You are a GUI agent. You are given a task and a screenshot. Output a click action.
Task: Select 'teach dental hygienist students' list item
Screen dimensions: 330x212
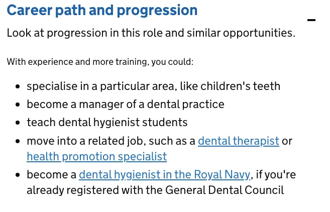click(x=107, y=122)
